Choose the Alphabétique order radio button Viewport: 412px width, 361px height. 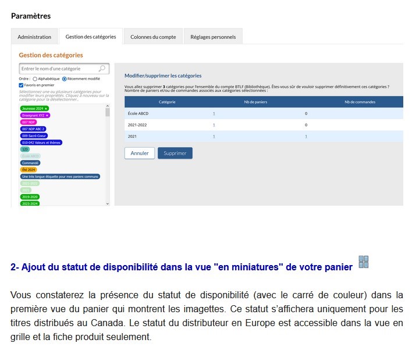pos(35,78)
